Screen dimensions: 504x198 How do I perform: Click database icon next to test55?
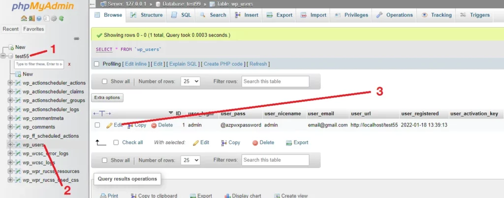(11, 56)
